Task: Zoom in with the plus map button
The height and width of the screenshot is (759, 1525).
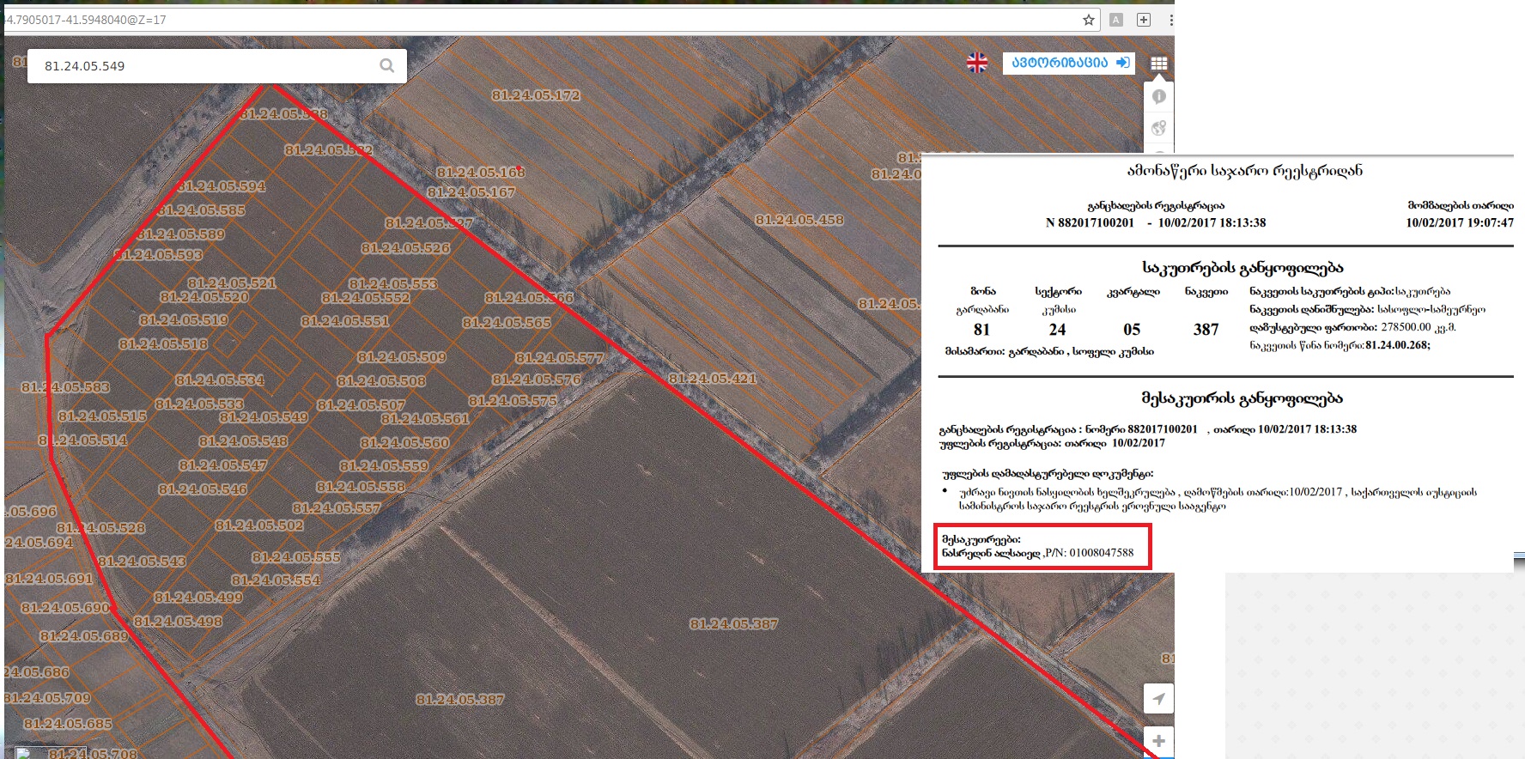Action: (x=1159, y=741)
